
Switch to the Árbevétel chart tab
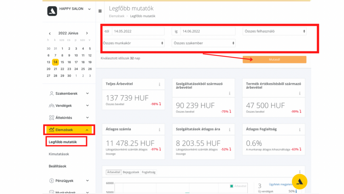click(114, 172)
